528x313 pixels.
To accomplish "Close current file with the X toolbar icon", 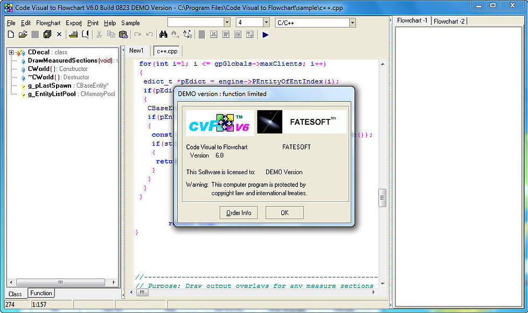I will [59, 34].
